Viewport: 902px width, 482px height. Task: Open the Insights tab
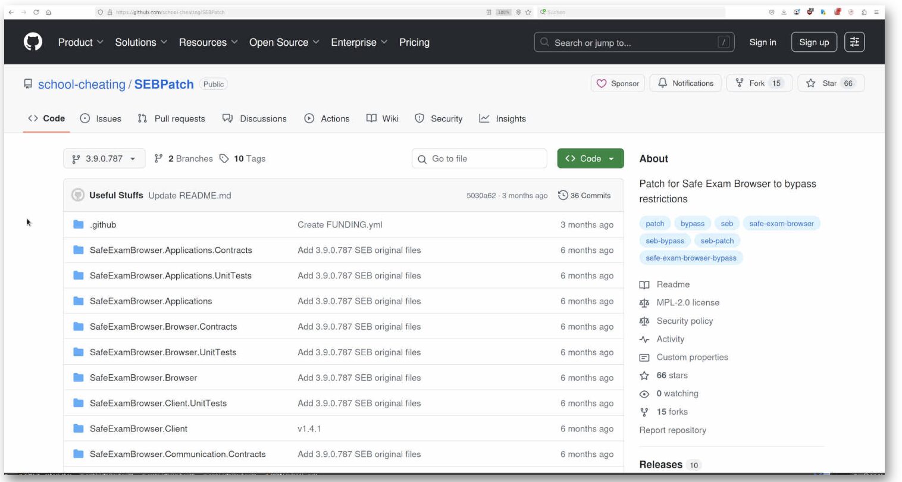[503, 118]
